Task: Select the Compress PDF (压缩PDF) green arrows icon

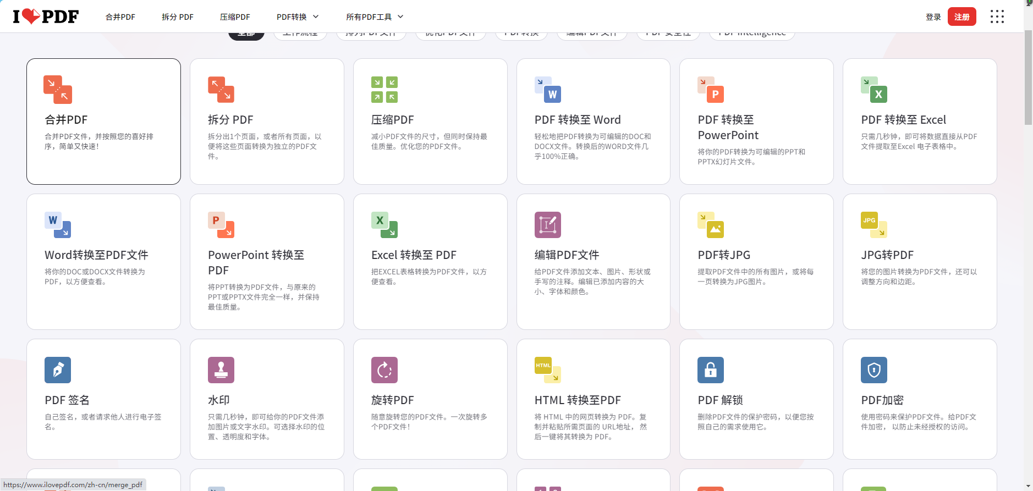Action: [384, 90]
